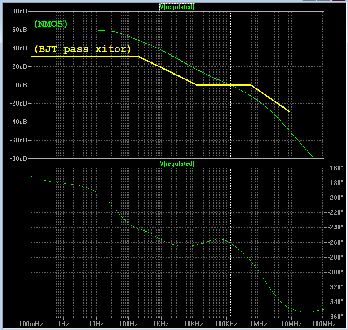Click the -180° phase axis label
This screenshot has width=348, height=330.
click(x=335, y=183)
